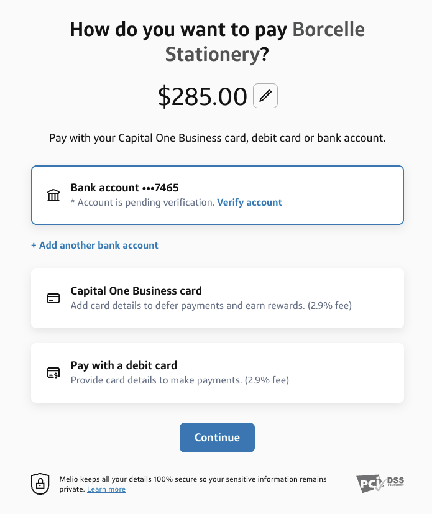Screen dimensions: 432x514
Task: Choose the Capital One Business card payment option
Action: click(x=217, y=298)
